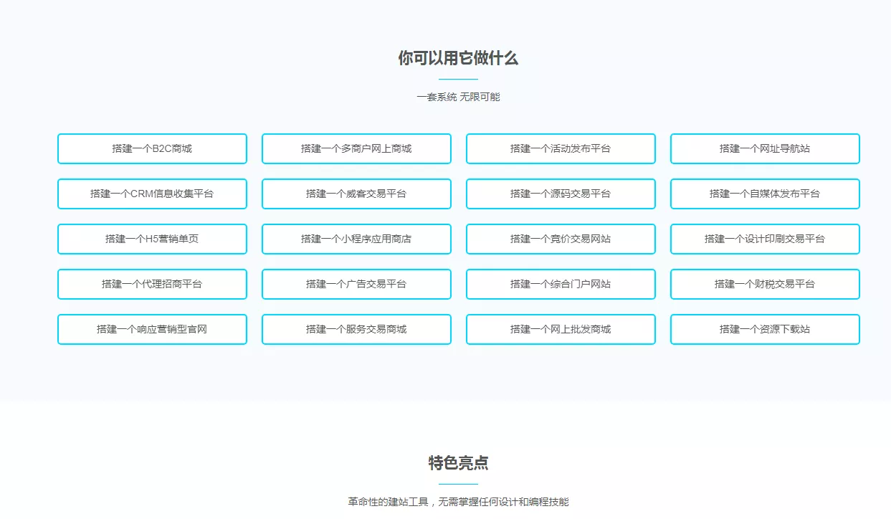Click 搭建一个竞价交易网站 button
Screen dimensions: 891x519
point(561,239)
